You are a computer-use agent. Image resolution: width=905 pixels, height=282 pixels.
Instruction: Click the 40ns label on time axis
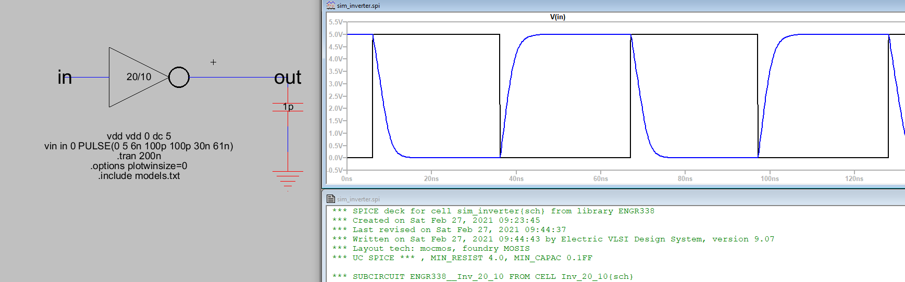(516, 178)
